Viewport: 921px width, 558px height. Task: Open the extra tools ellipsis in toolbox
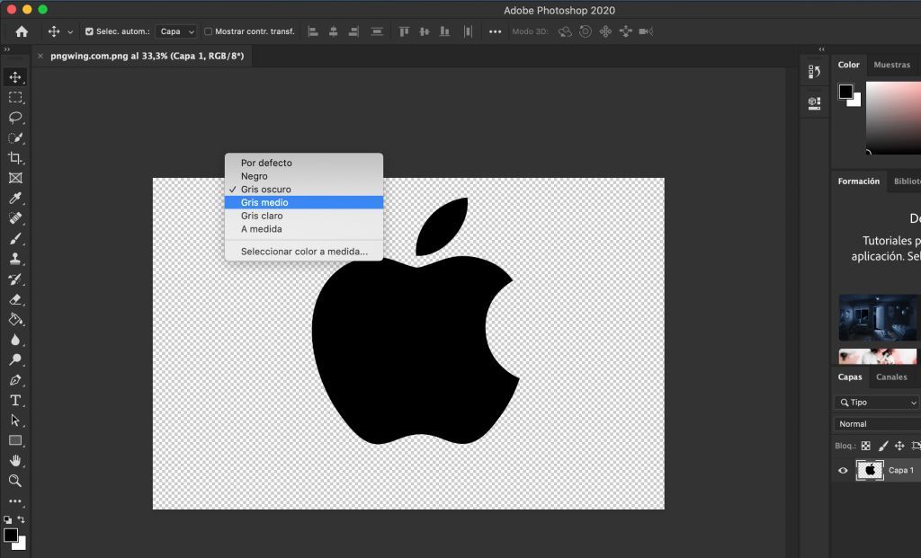point(15,501)
